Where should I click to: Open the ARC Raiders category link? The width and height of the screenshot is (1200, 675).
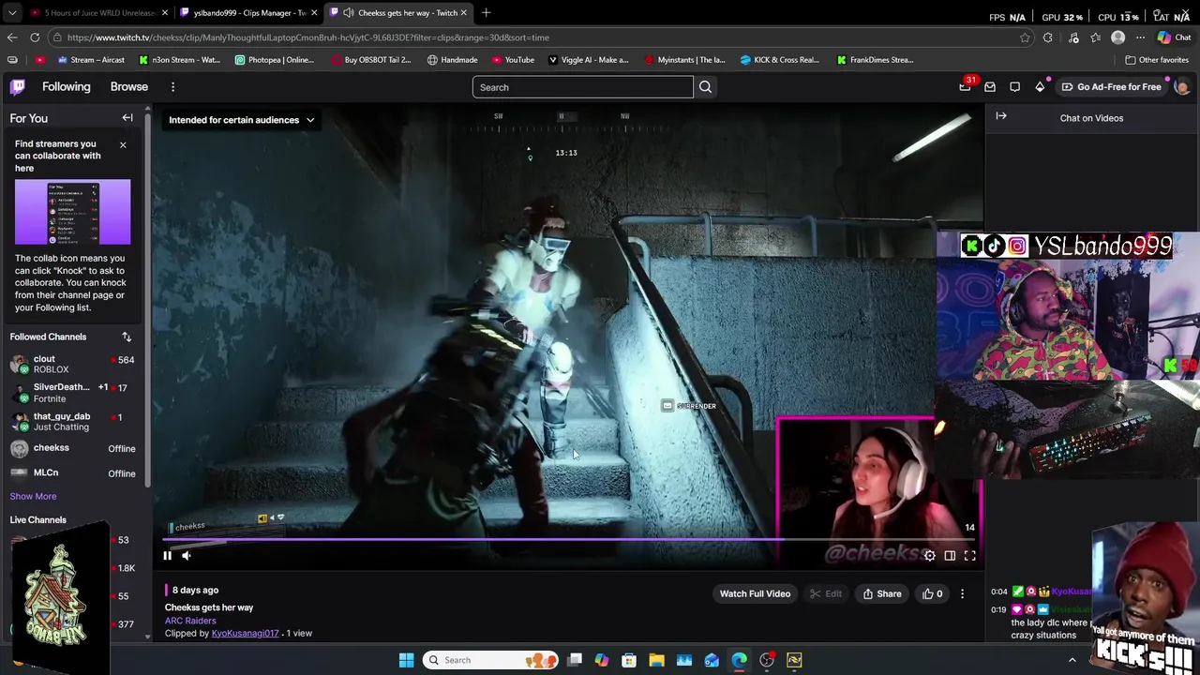[190, 621]
